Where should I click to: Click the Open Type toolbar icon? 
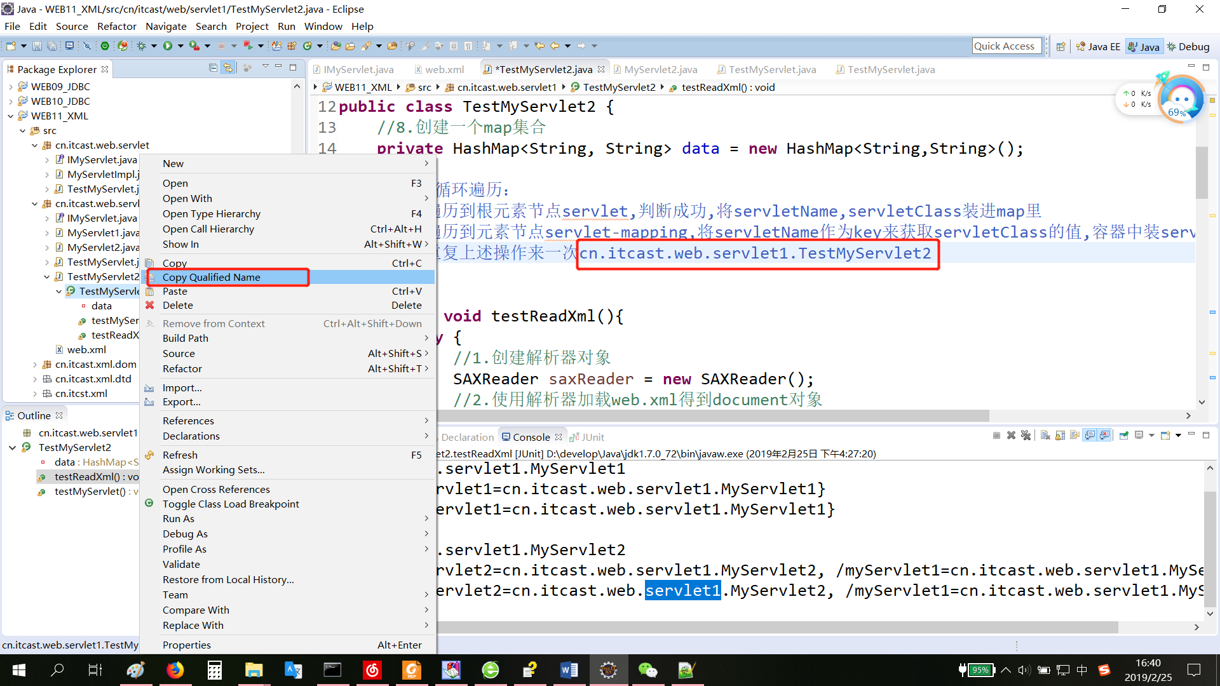click(335, 46)
